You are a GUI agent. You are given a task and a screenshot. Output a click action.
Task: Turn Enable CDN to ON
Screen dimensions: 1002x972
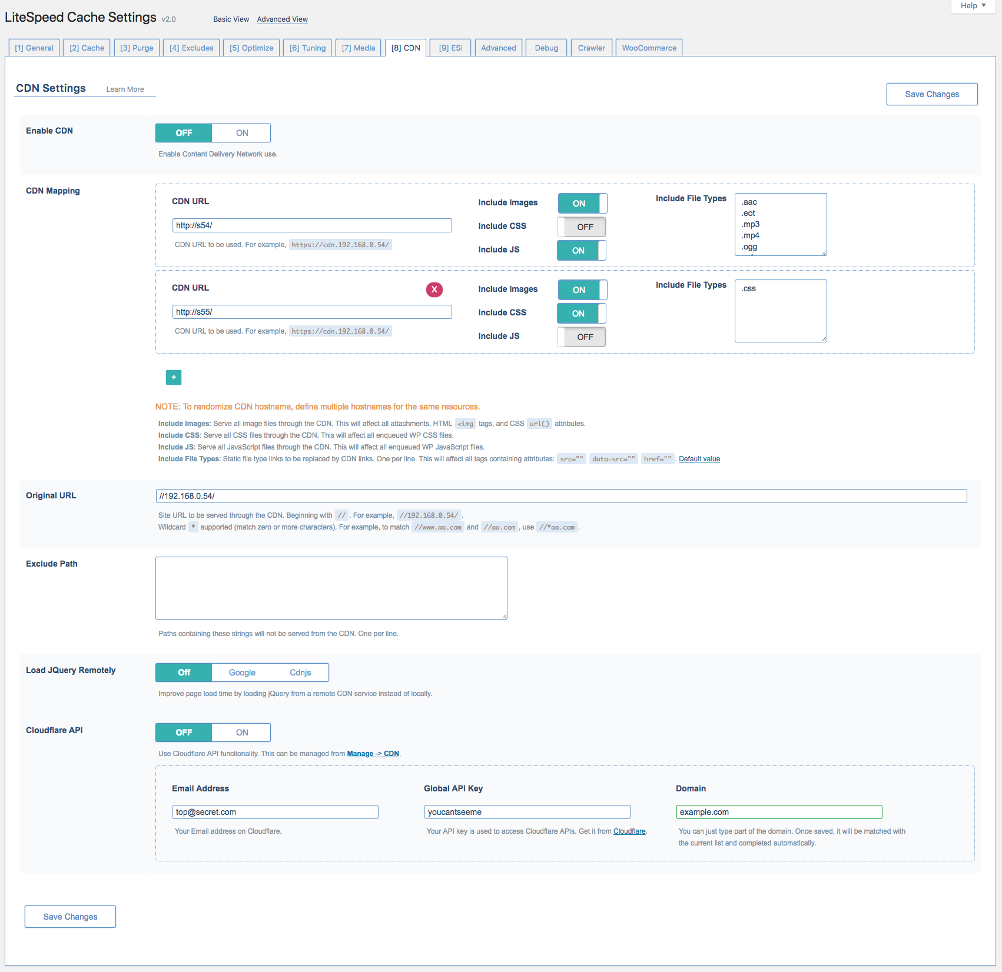pyautogui.click(x=241, y=133)
